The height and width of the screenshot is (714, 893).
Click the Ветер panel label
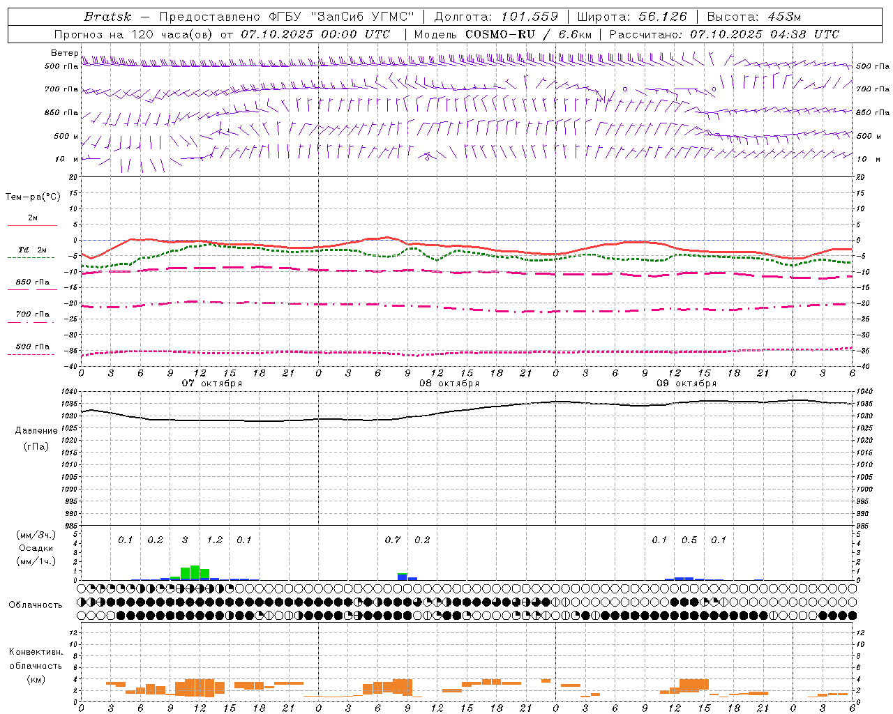[65, 53]
